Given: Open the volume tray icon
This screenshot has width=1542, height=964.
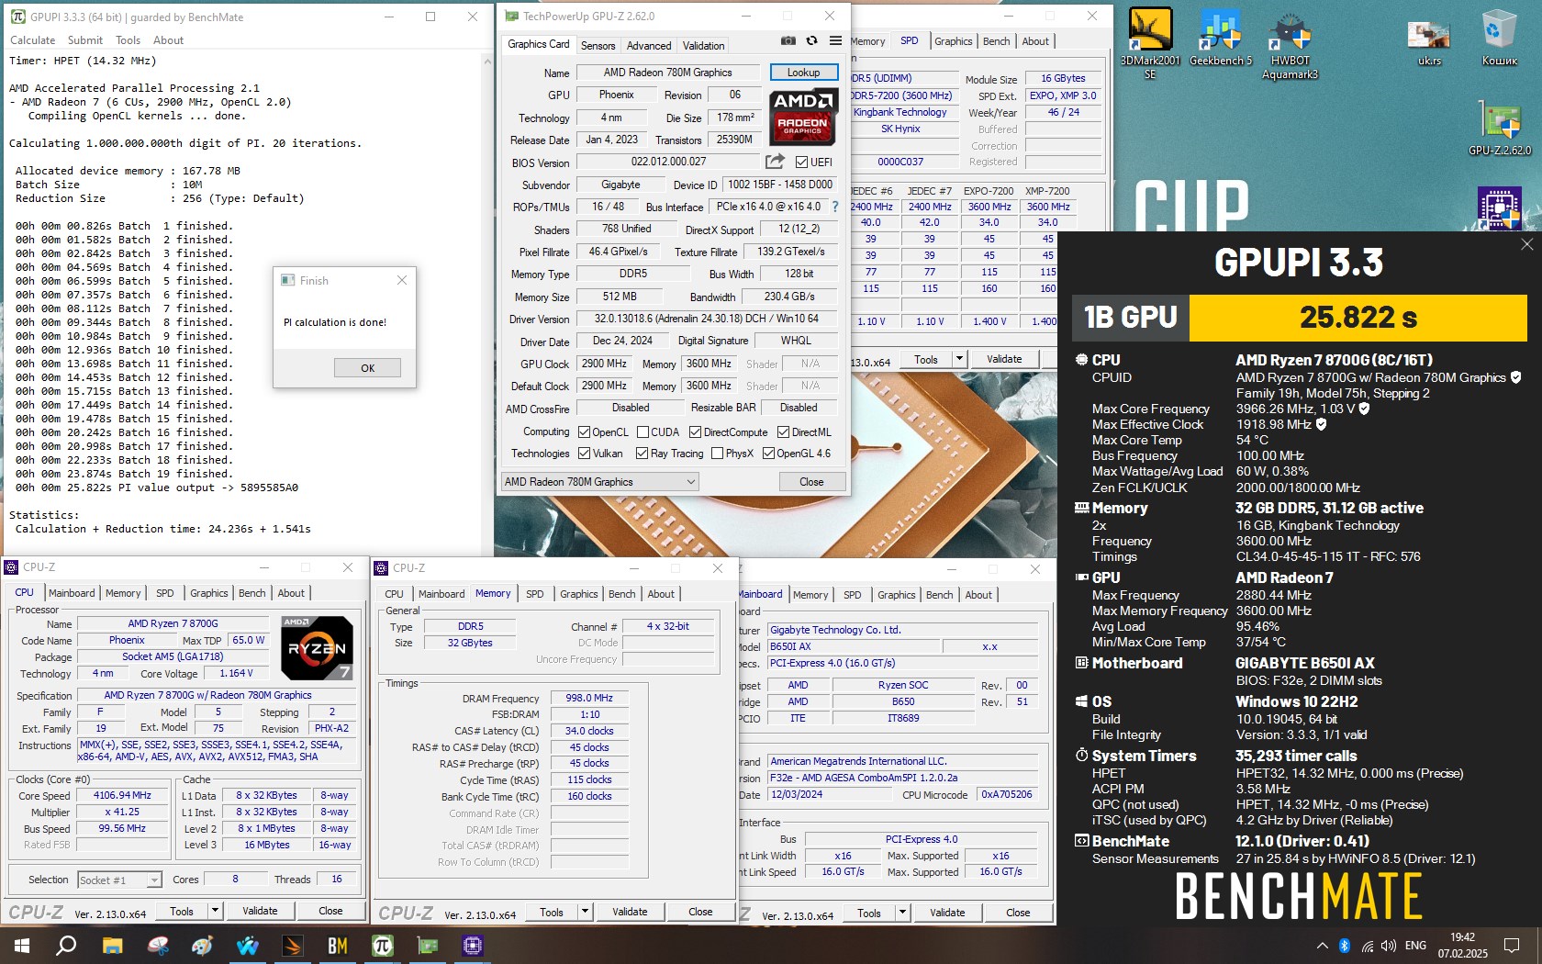Looking at the screenshot, I should 1389,946.
